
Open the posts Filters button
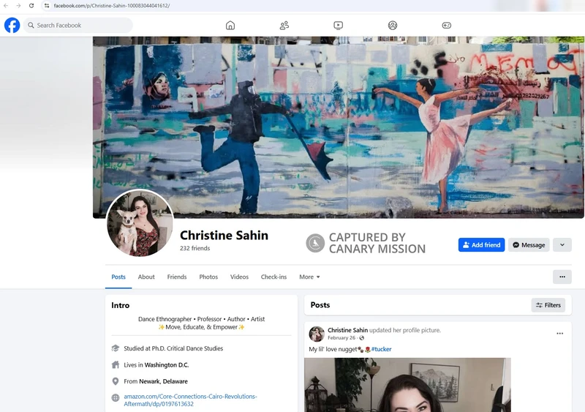coord(548,305)
